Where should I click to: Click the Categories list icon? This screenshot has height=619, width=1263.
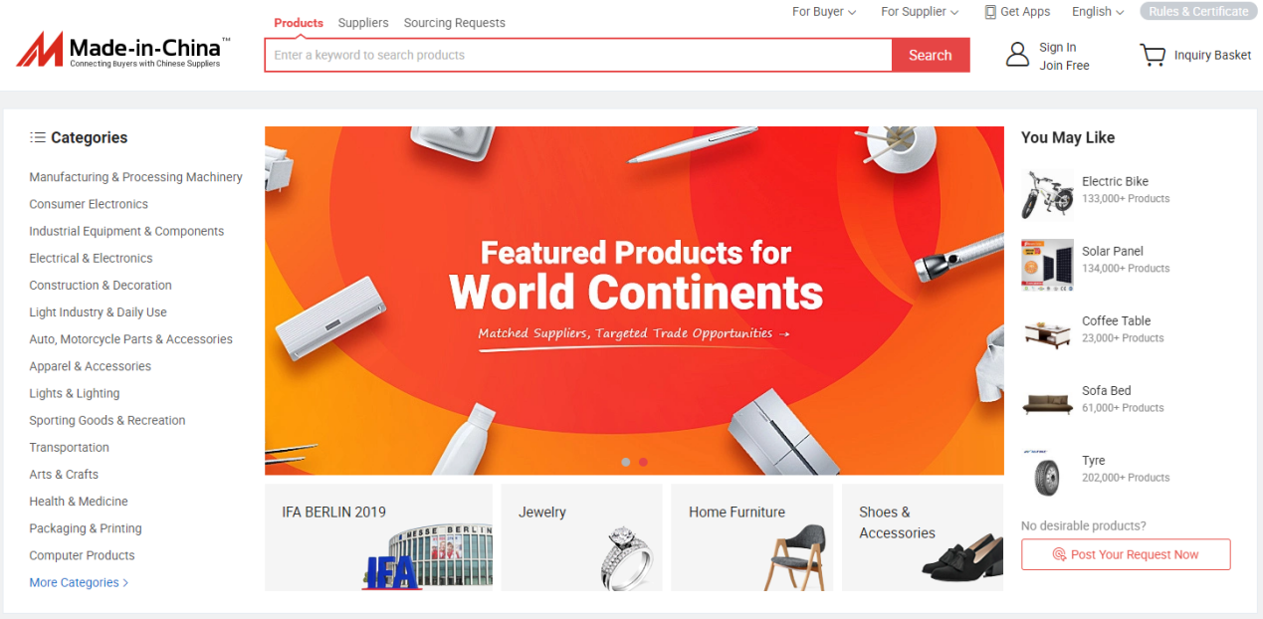[38, 137]
